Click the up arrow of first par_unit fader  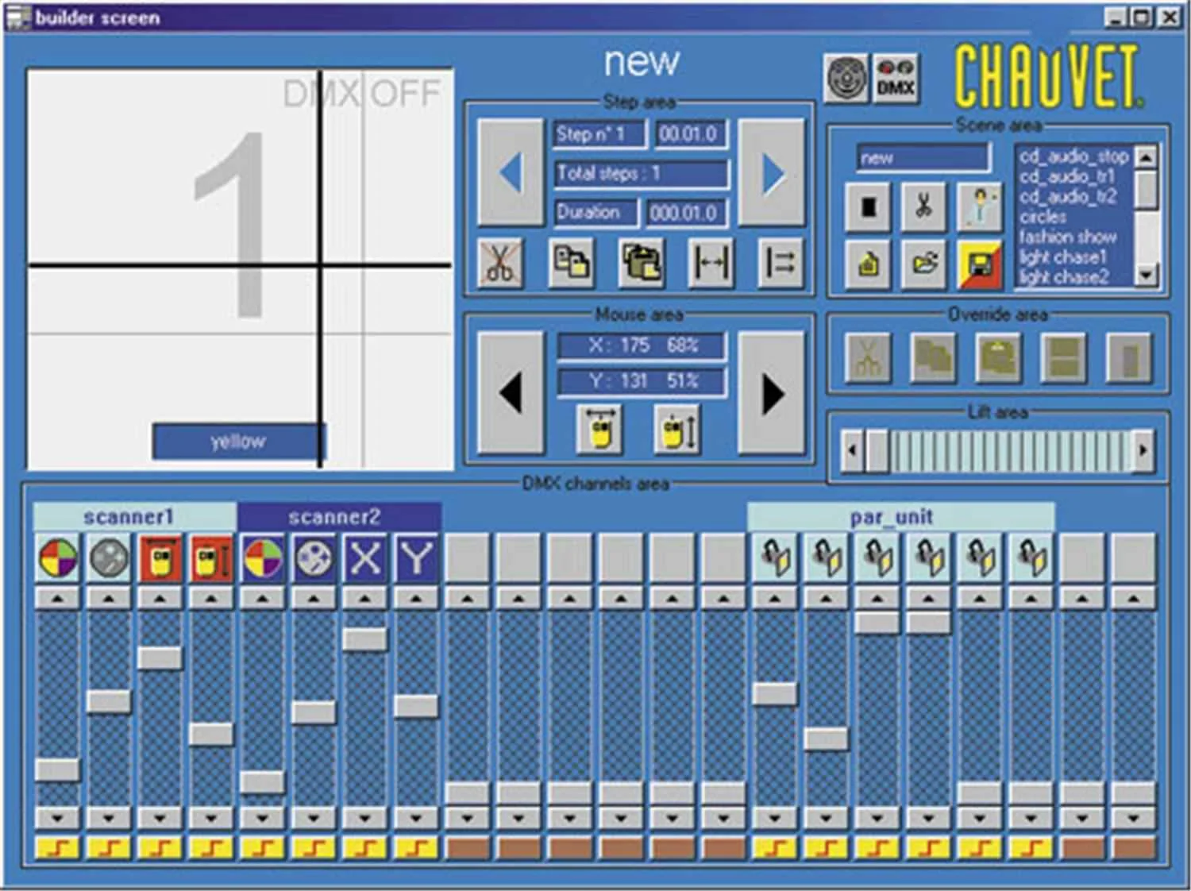tap(775, 599)
